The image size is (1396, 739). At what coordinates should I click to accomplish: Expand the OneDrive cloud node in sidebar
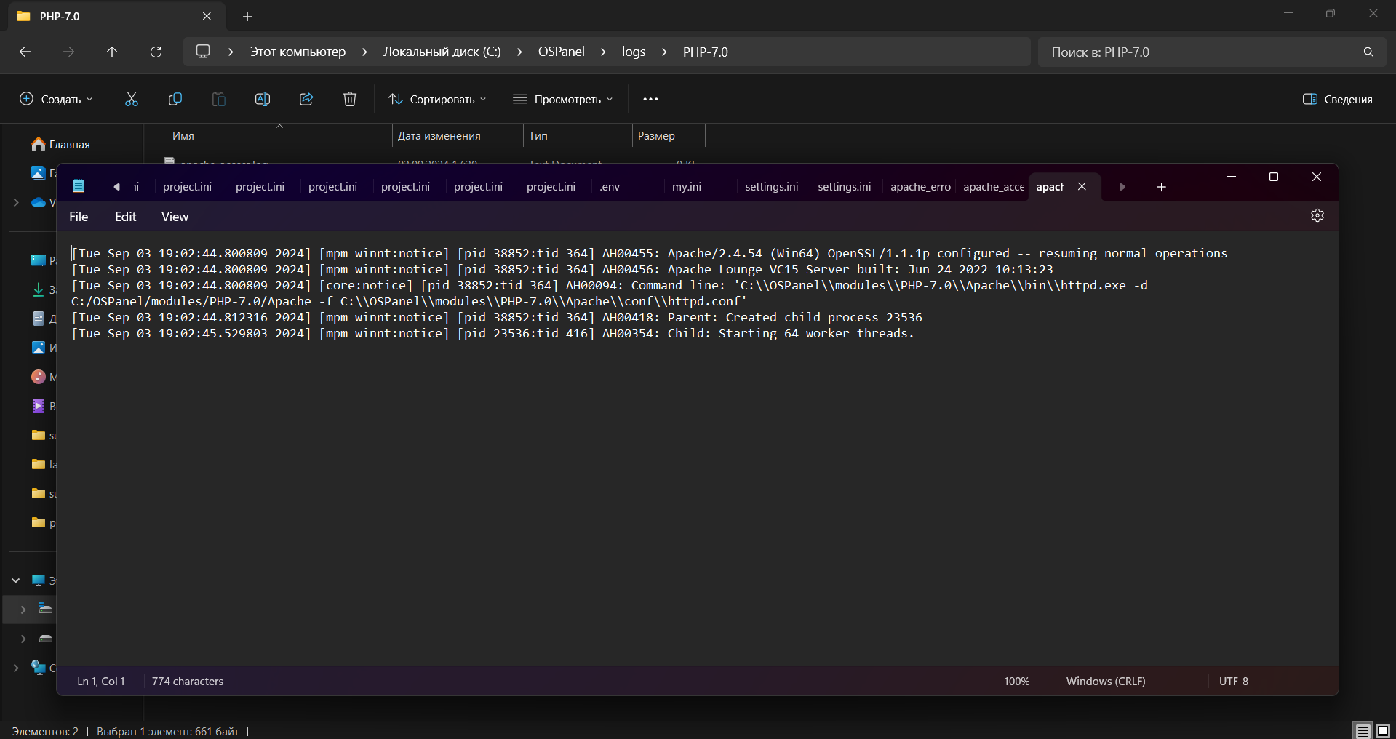pos(15,202)
